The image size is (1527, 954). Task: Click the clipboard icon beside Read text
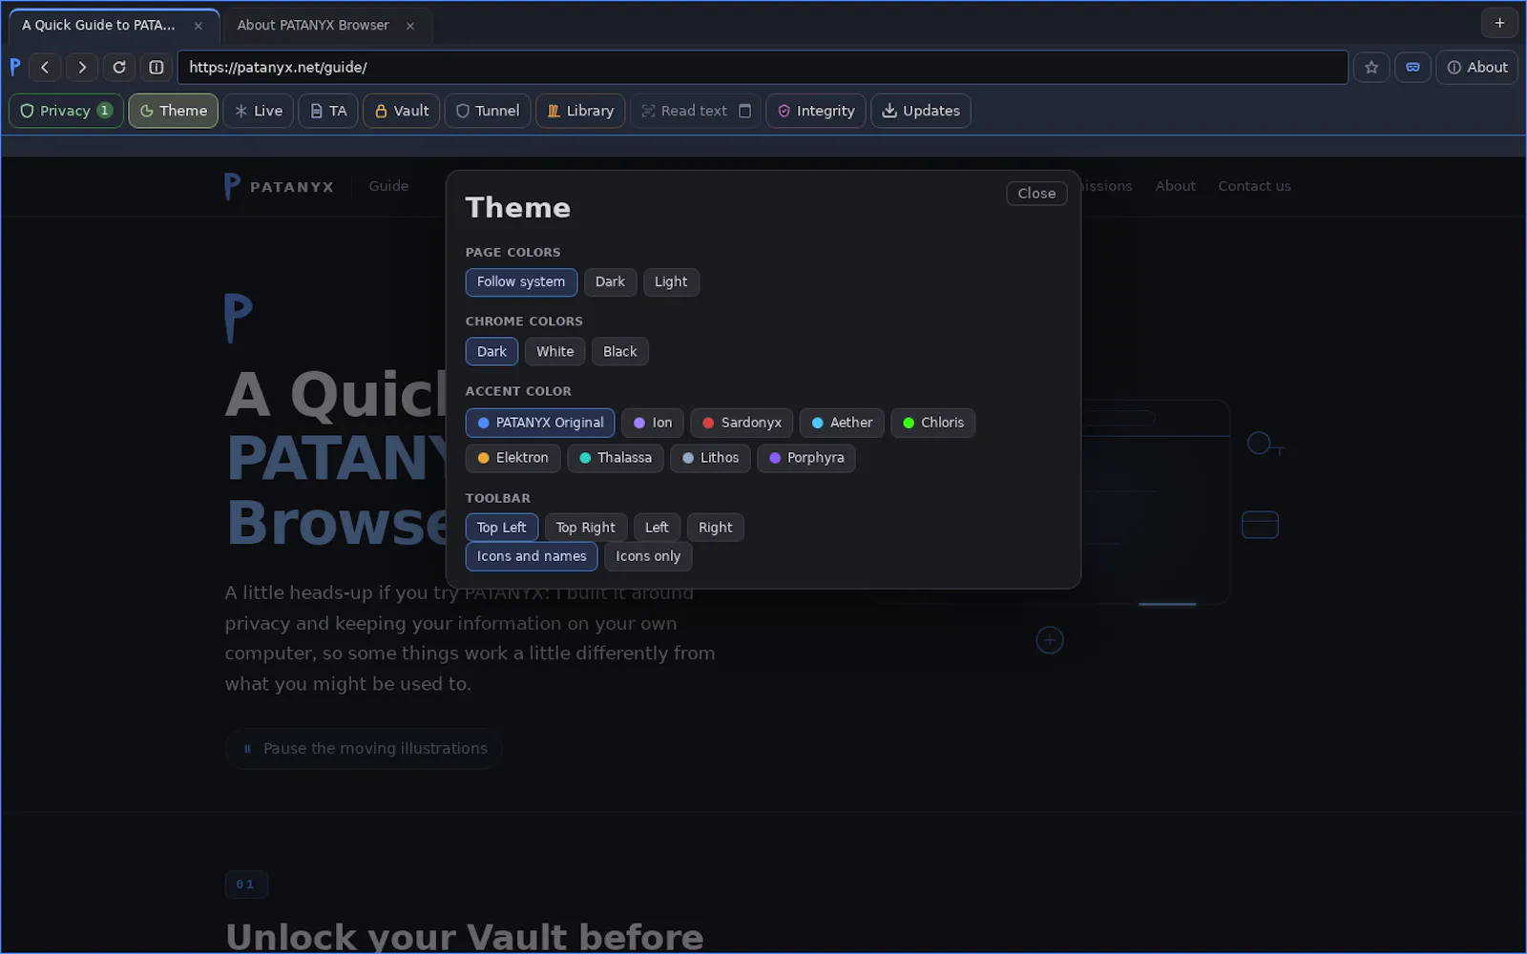(x=745, y=111)
